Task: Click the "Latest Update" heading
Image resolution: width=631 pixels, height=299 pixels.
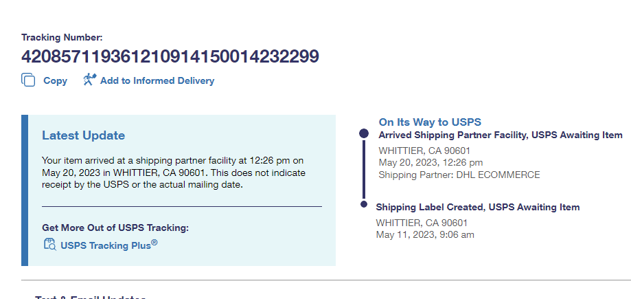Action: pos(83,135)
